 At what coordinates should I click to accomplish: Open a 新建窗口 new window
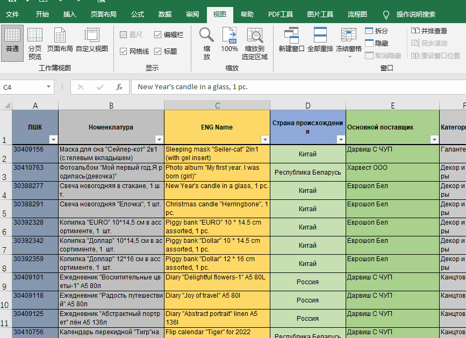292,42
